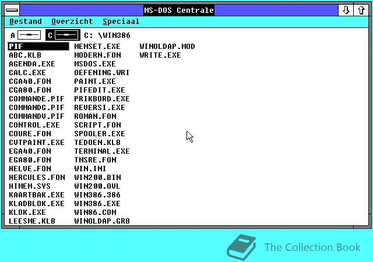Select file WRITE.EXE
Viewport: 373px width, 262px height.
(160, 55)
